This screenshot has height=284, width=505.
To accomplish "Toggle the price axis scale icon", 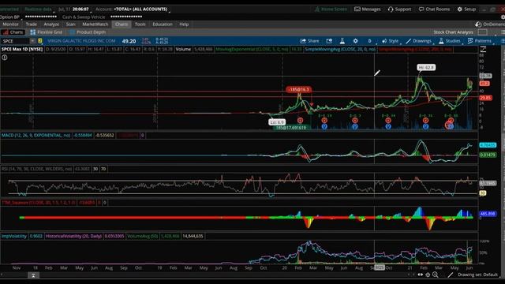I will pos(483,49).
